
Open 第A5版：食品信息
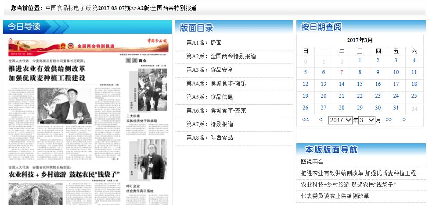click(210, 97)
